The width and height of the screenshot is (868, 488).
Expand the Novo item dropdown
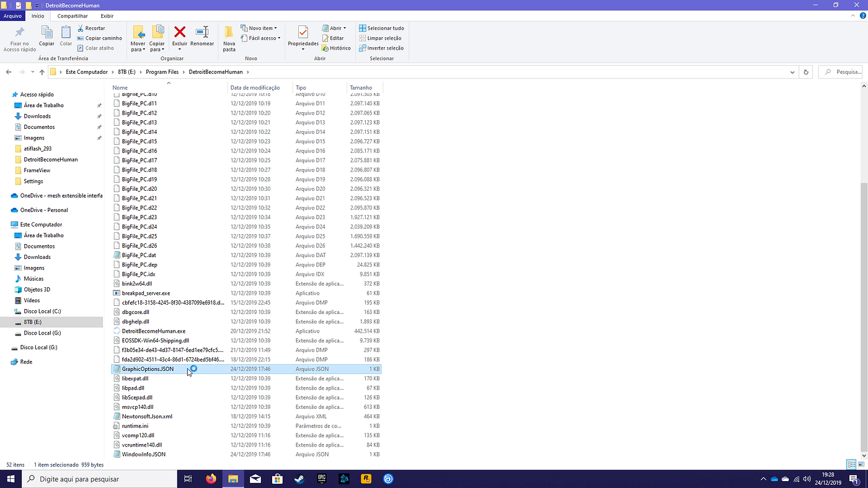point(259,28)
